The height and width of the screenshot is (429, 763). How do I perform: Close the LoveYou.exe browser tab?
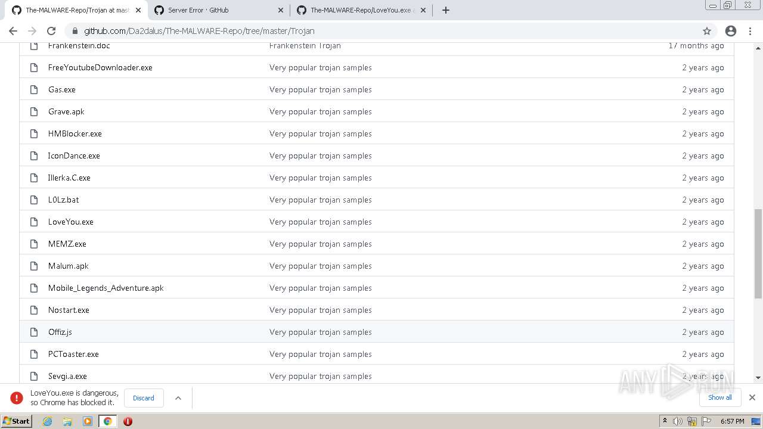pyautogui.click(x=423, y=10)
